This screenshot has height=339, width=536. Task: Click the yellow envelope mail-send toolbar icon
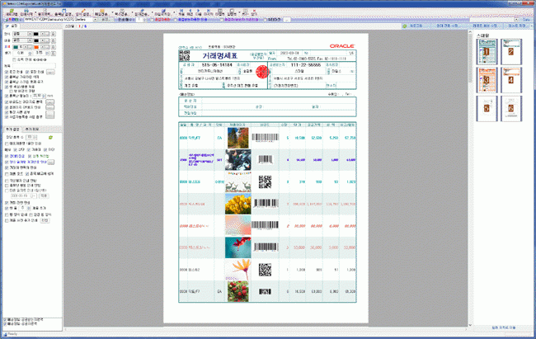pos(102,11)
